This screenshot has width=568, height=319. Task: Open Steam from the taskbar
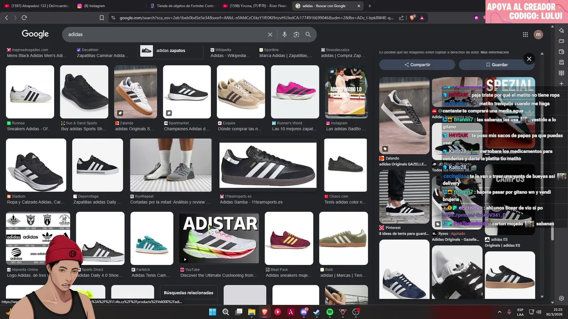coord(317,312)
